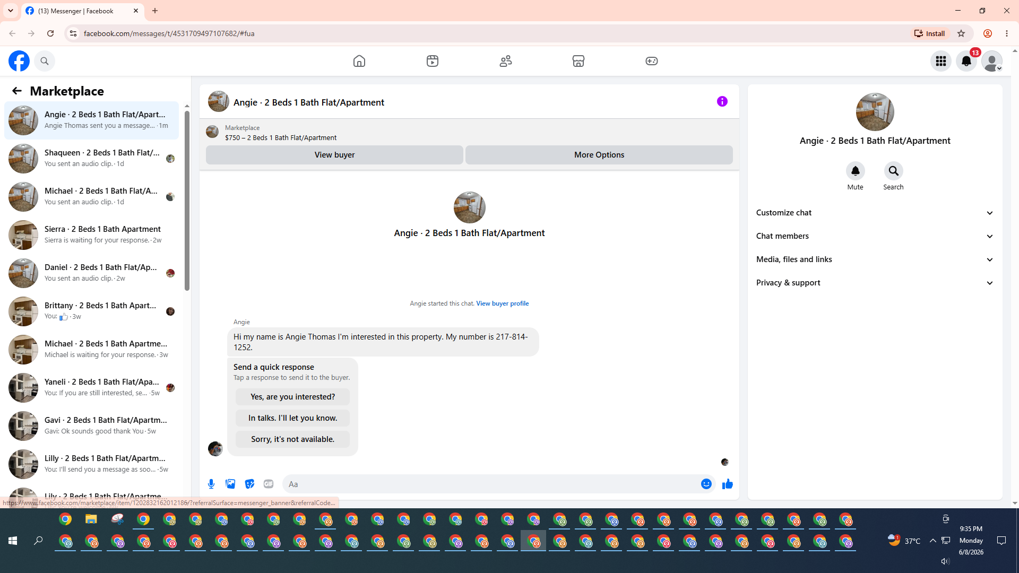This screenshot has height=573, width=1019.
Task: Select the Angie conversation in chat list
Action: [x=91, y=120]
